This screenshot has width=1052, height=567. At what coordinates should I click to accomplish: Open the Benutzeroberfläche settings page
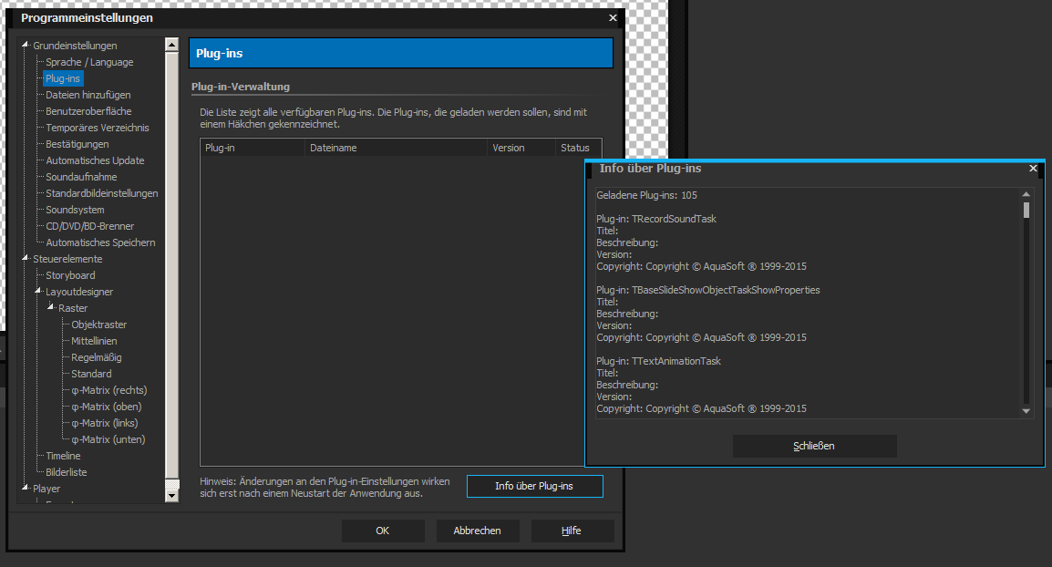(x=88, y=111)
